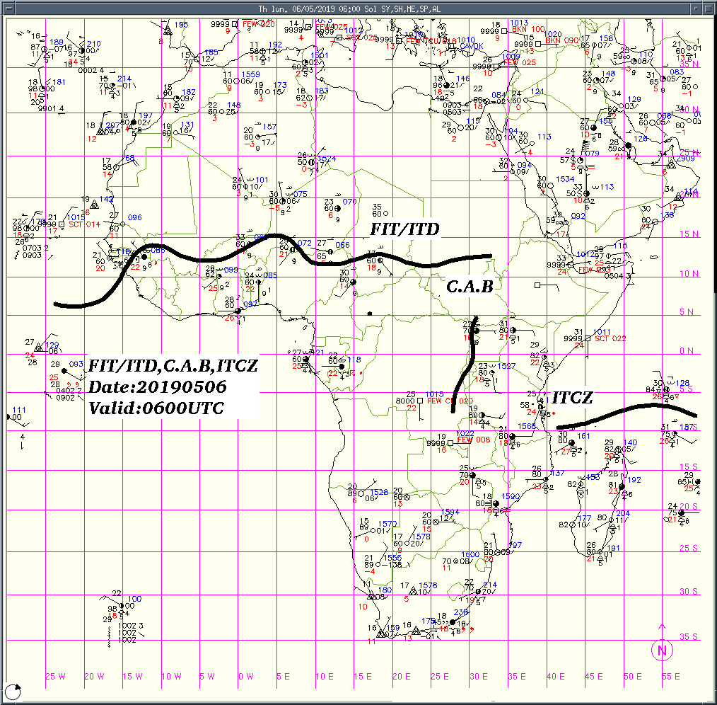Click the 35 S latitude label
This screenshot has height=705, width=717.
689,637
